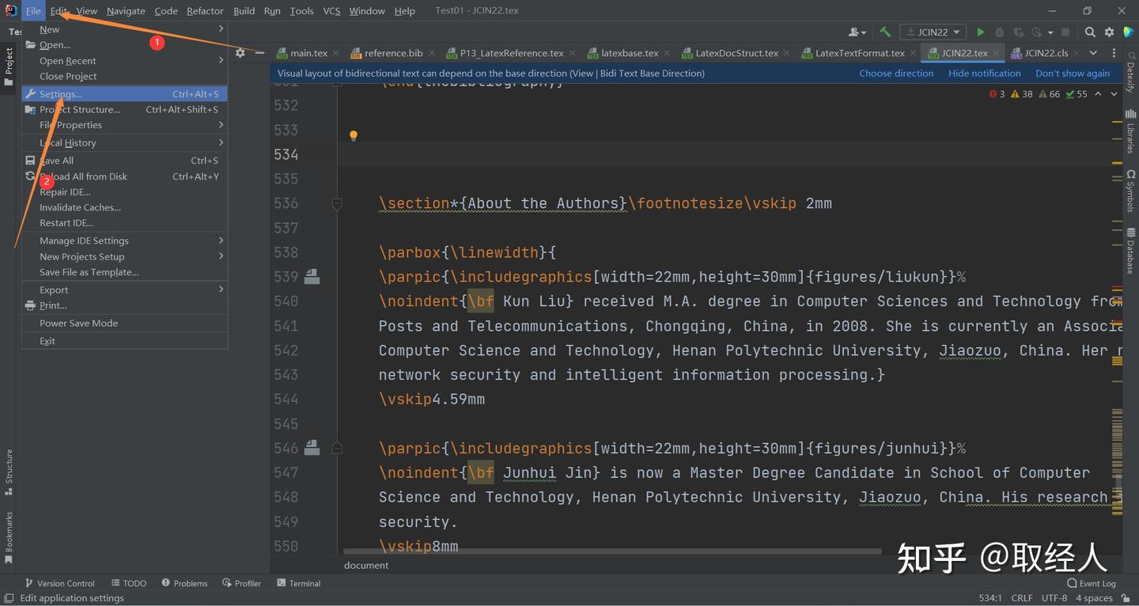Open project view gear options icon
This screenshot has width=1139, height=606.
(x=240, y=53)
